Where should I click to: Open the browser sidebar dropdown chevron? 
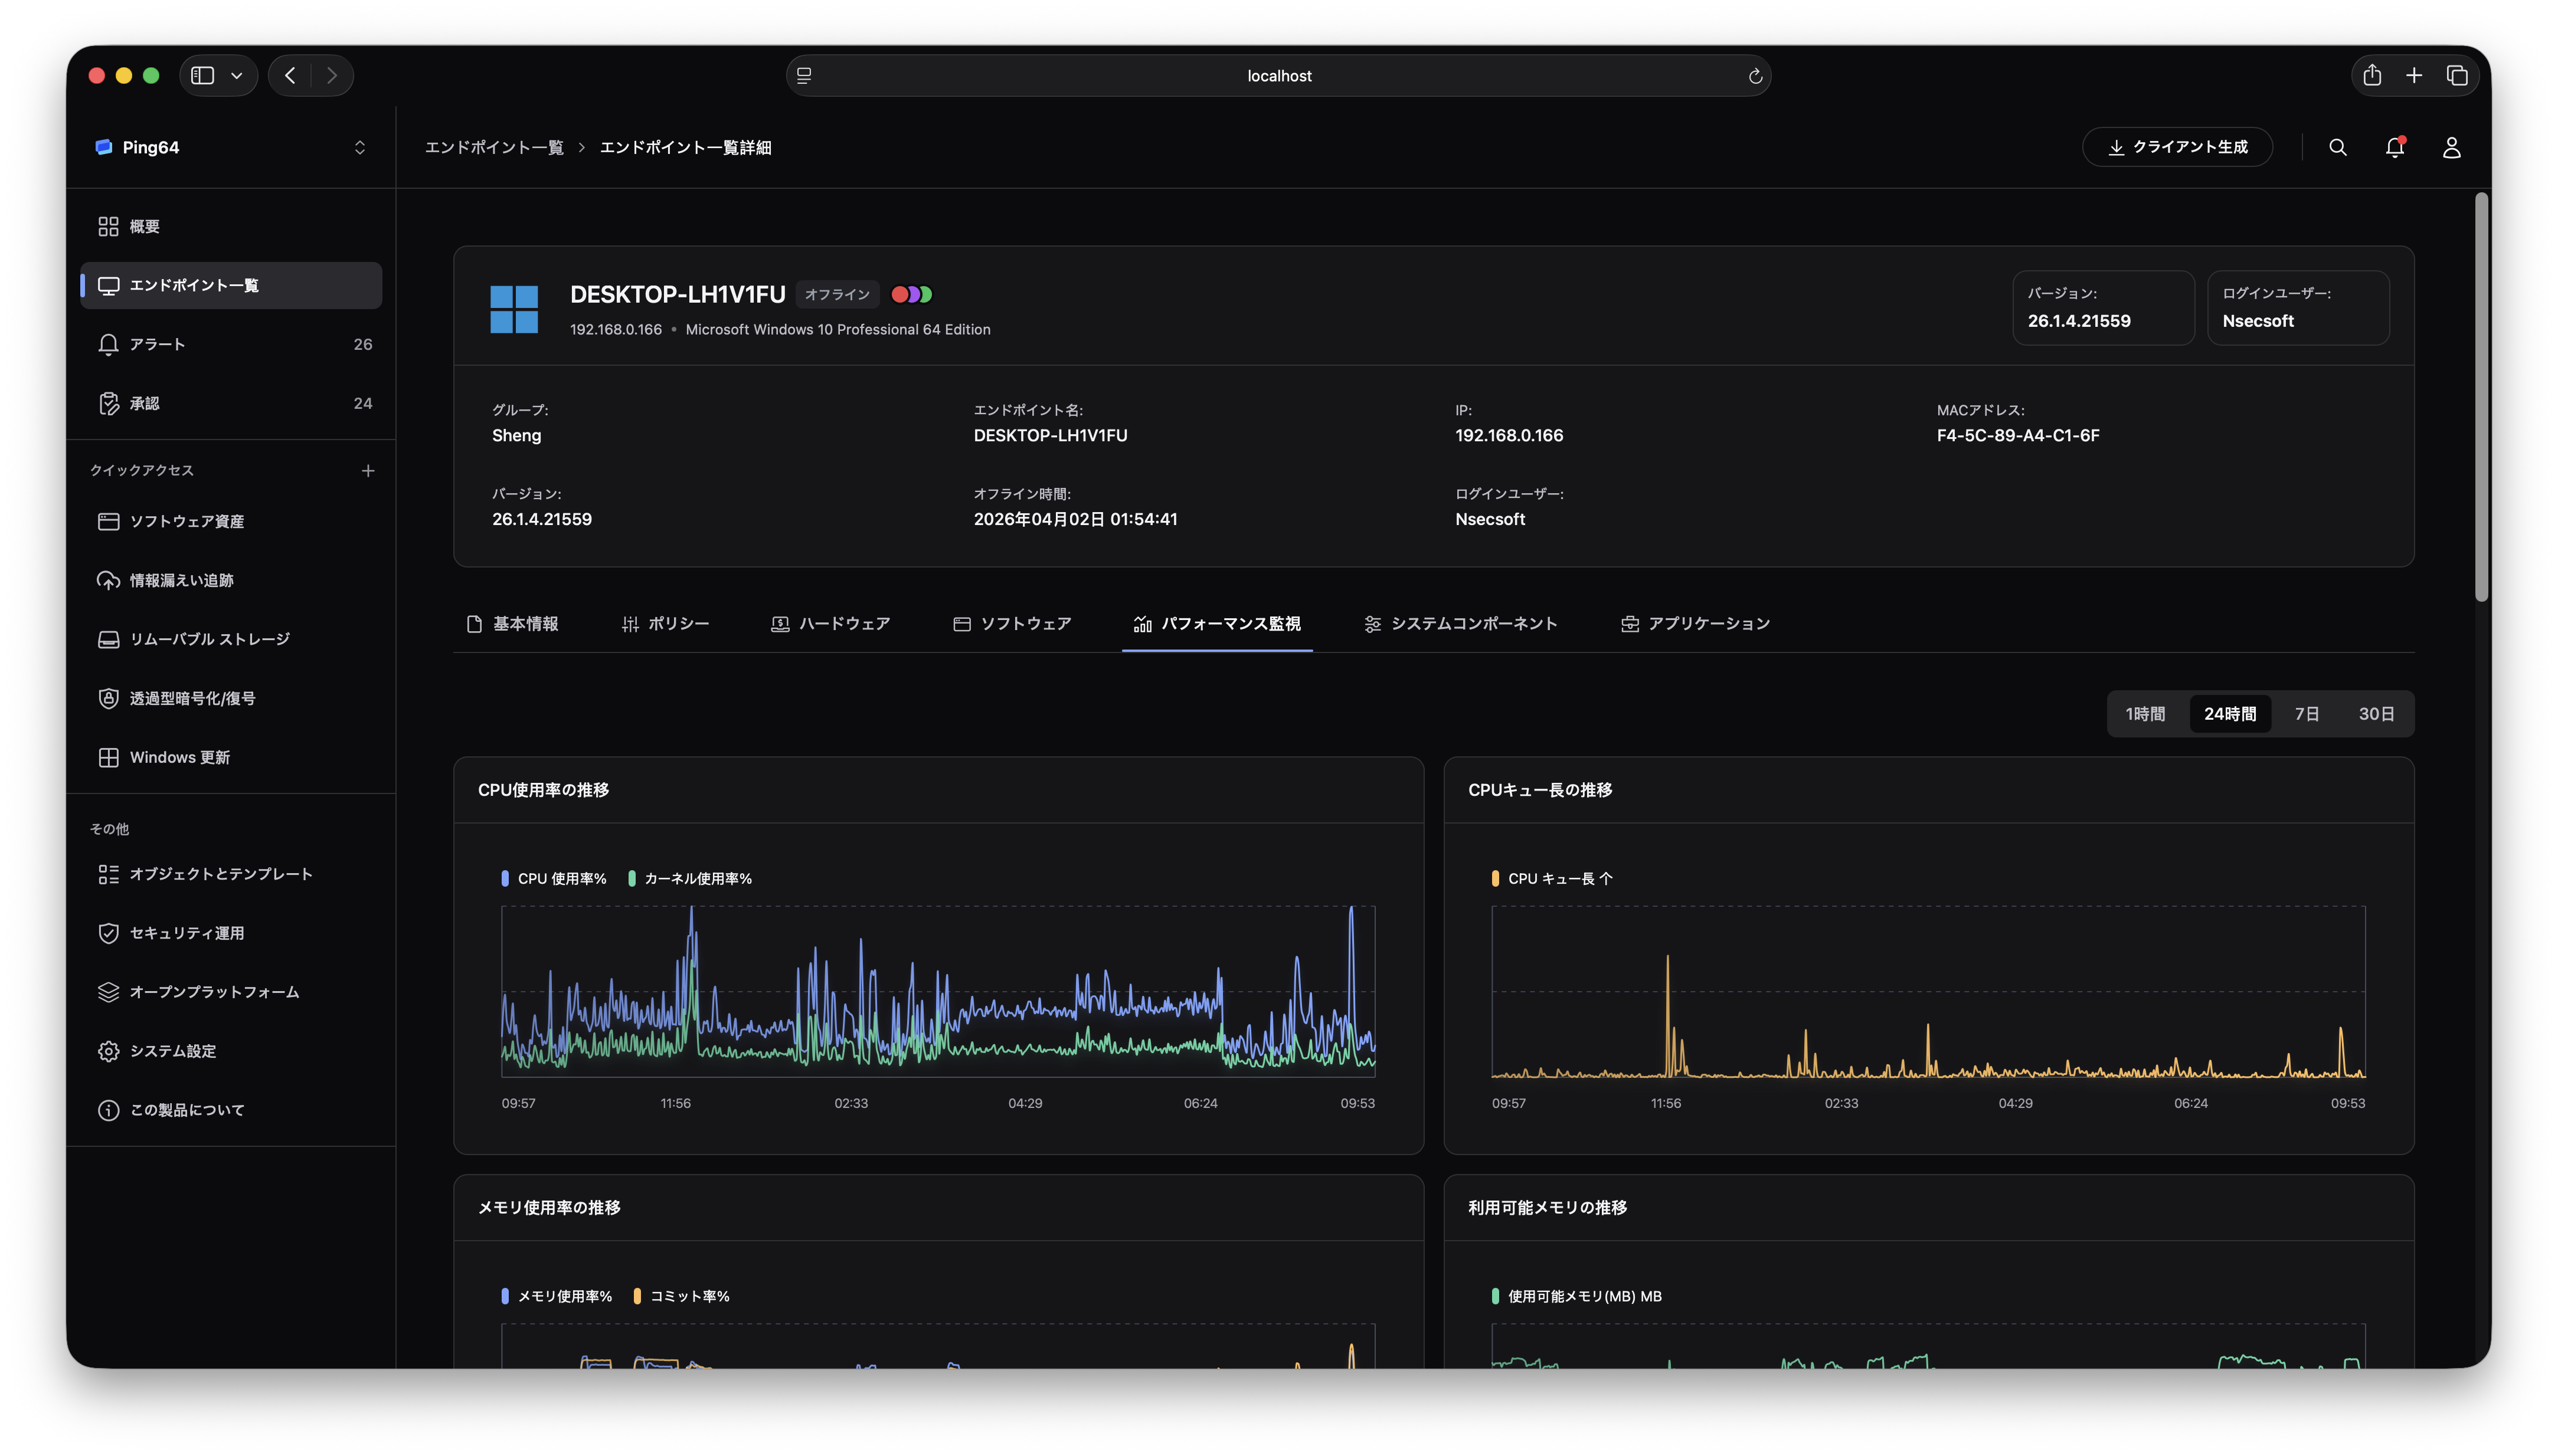(237, 75)
